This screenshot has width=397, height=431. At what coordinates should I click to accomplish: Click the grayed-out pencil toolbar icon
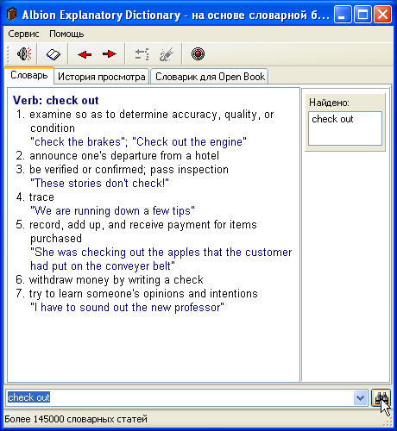167,54
